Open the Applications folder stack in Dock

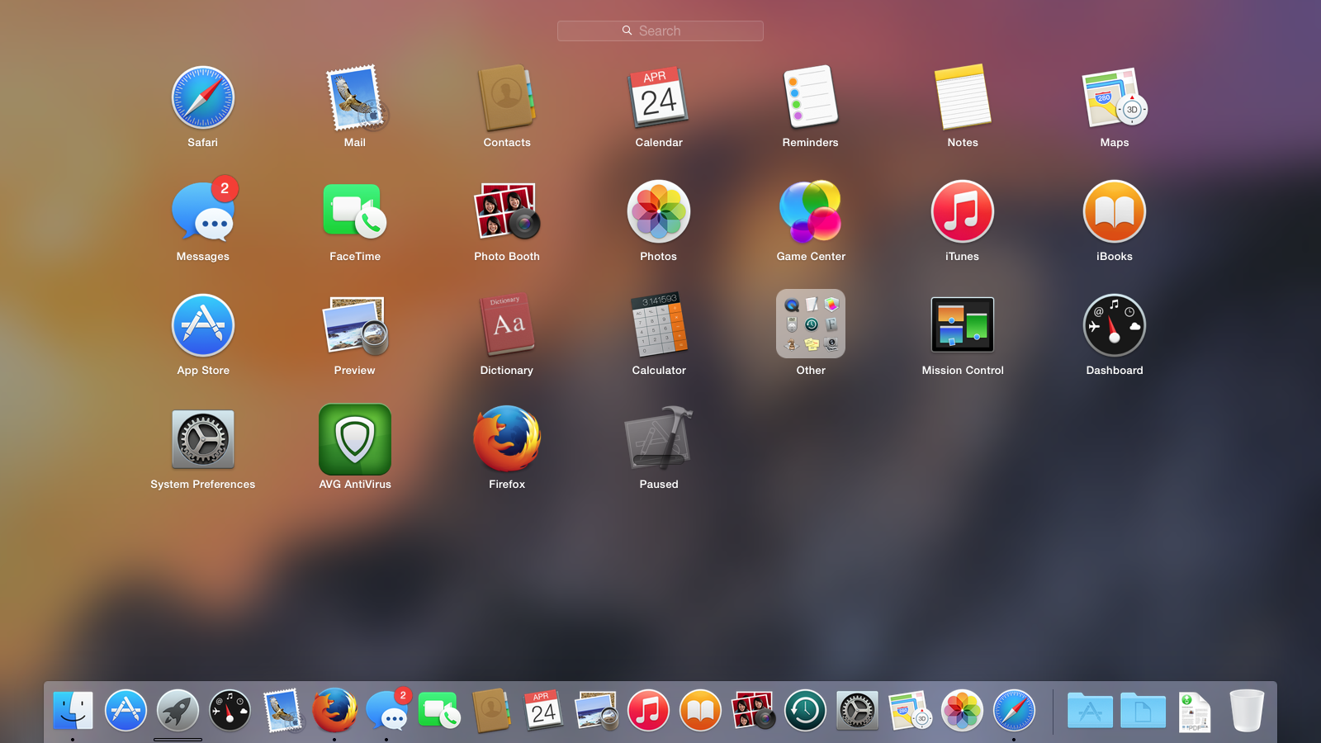1090,711
